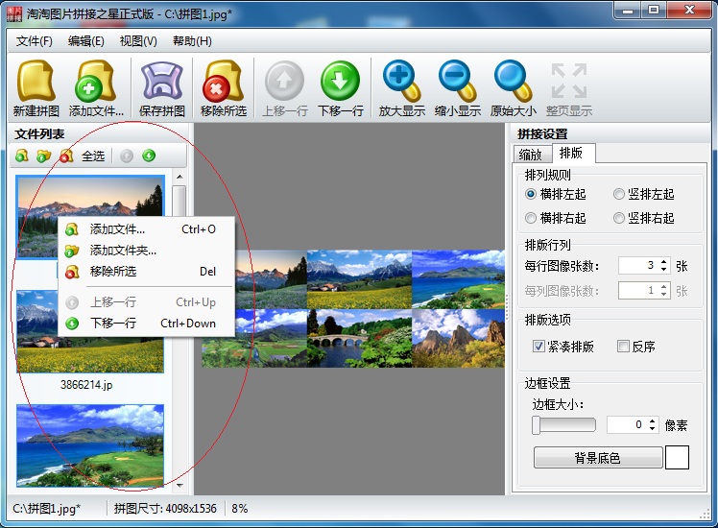Click the white background color swatch
The height and width of the screenshot is (528, 718).
(677, 458)
